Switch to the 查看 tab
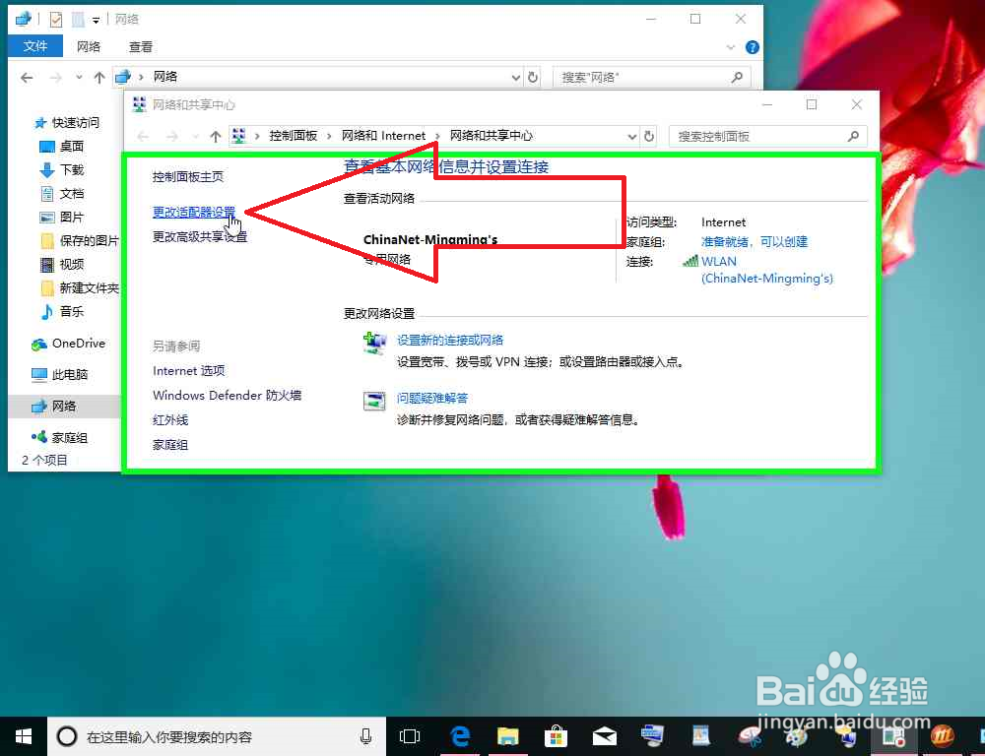Viewport: 985px width, 756px height. pyautogui.click(x=140, y=45)
